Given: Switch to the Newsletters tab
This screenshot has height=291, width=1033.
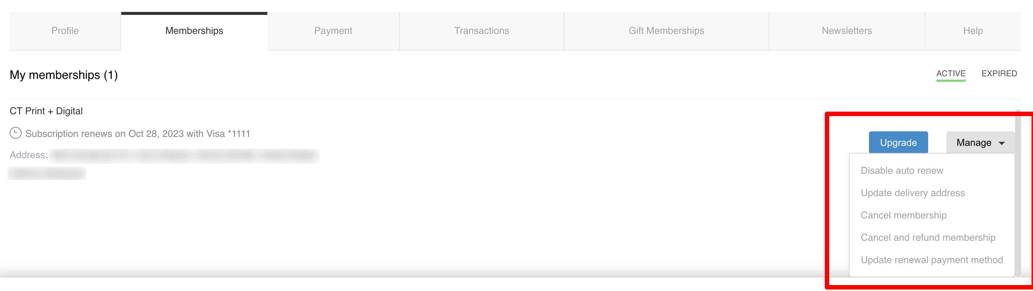Looking at the screenshot, I should [x=847, y=31].
